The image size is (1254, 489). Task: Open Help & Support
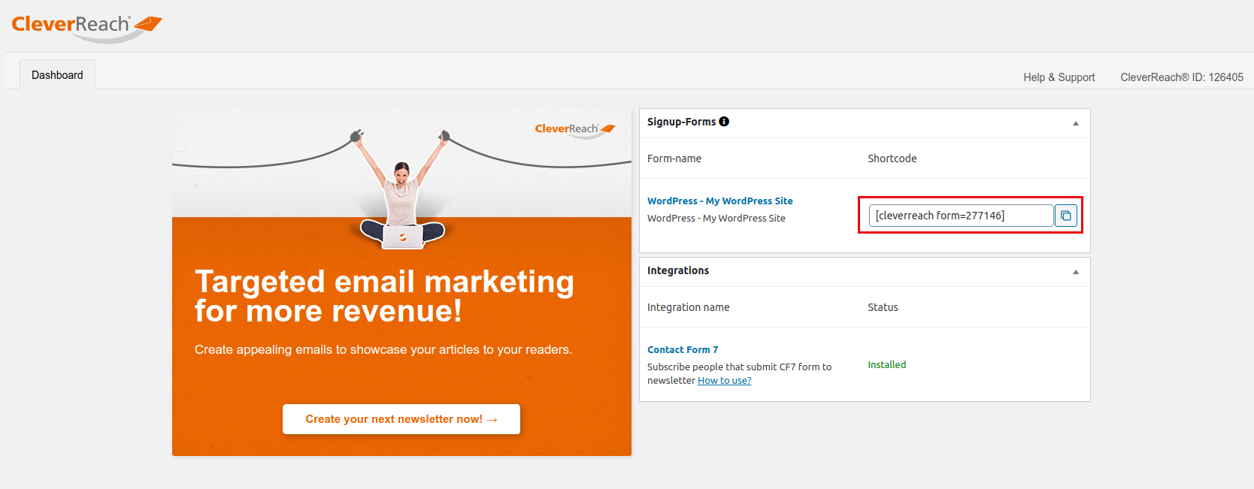tap(1059, 77)
